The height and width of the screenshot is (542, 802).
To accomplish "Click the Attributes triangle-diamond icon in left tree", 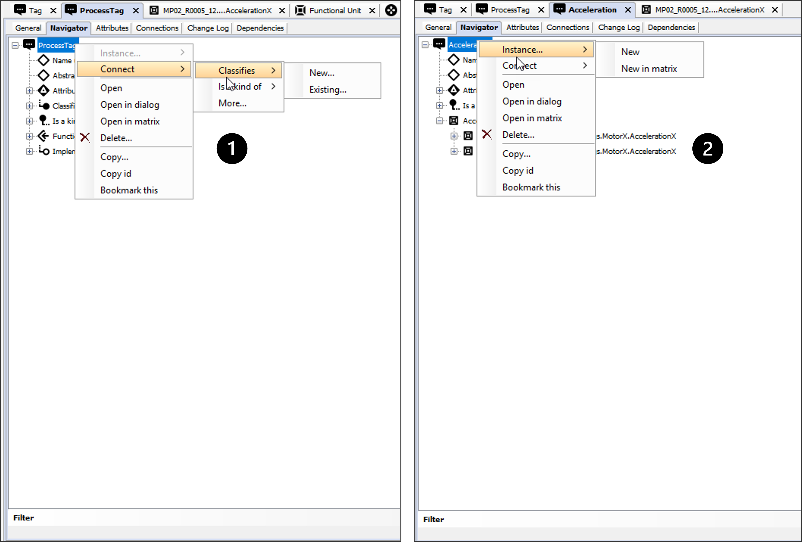I will click(x=44, y=90).
